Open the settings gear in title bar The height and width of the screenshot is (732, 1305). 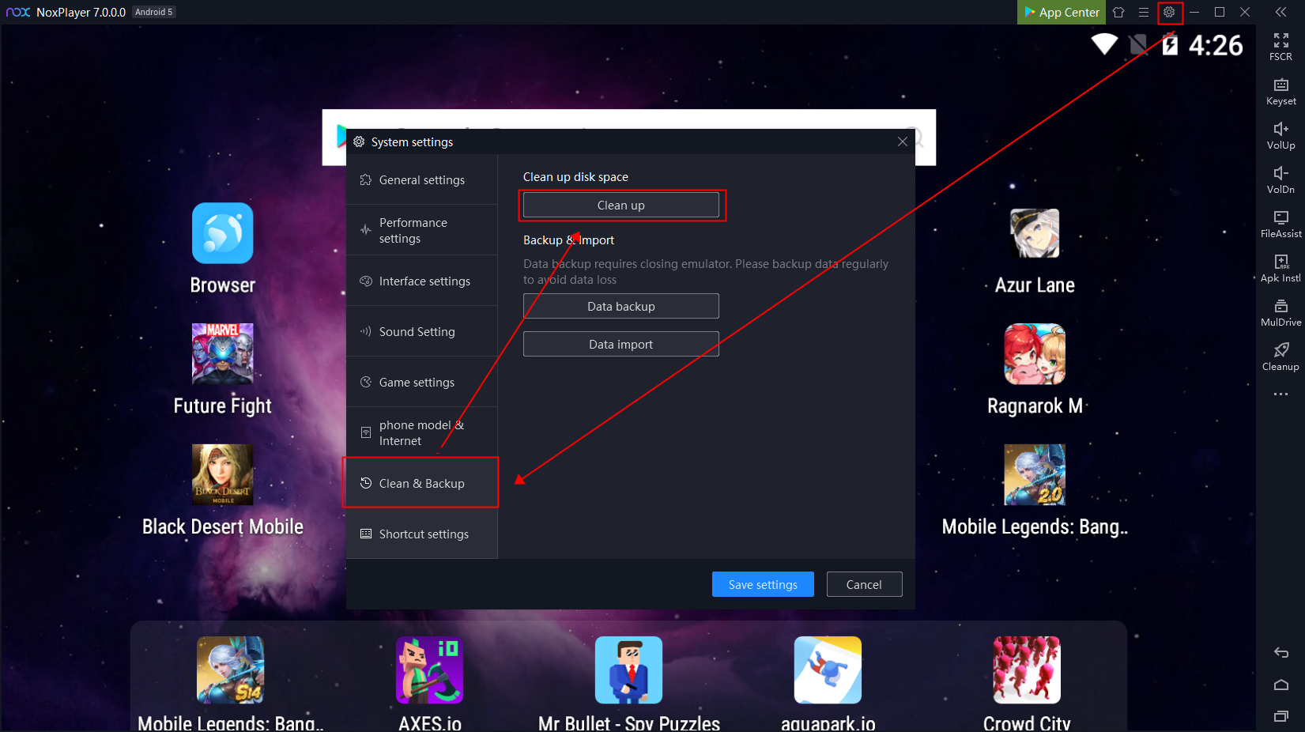pyautogui.click(x=1169, y=12)
